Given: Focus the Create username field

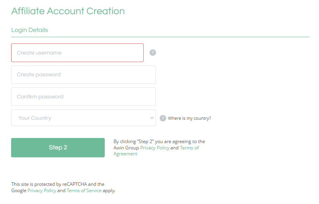Looking at the screenshot, I should click(x=77, y=53).
